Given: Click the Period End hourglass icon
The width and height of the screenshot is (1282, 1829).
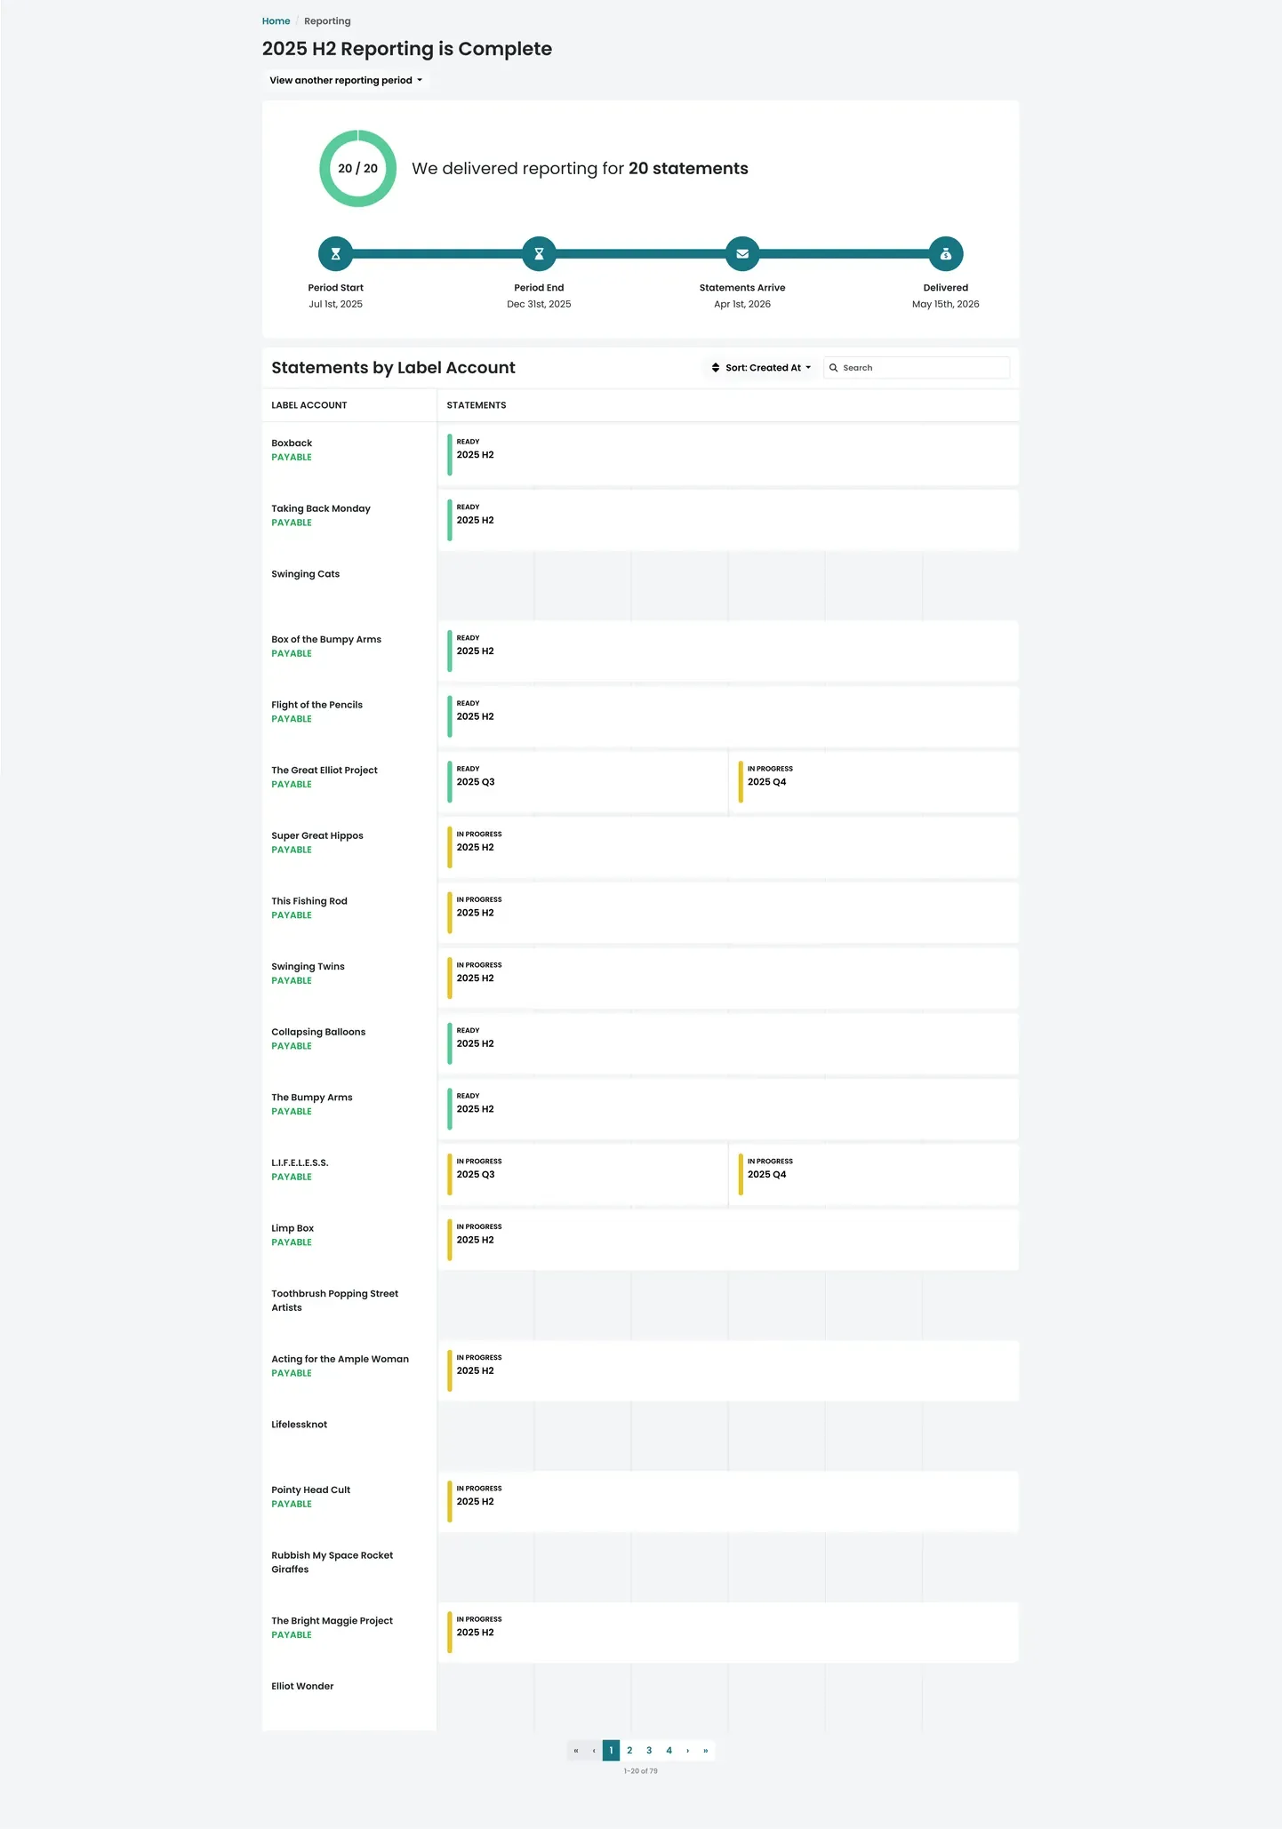Looking at the screenshot, I should point(539,254).
